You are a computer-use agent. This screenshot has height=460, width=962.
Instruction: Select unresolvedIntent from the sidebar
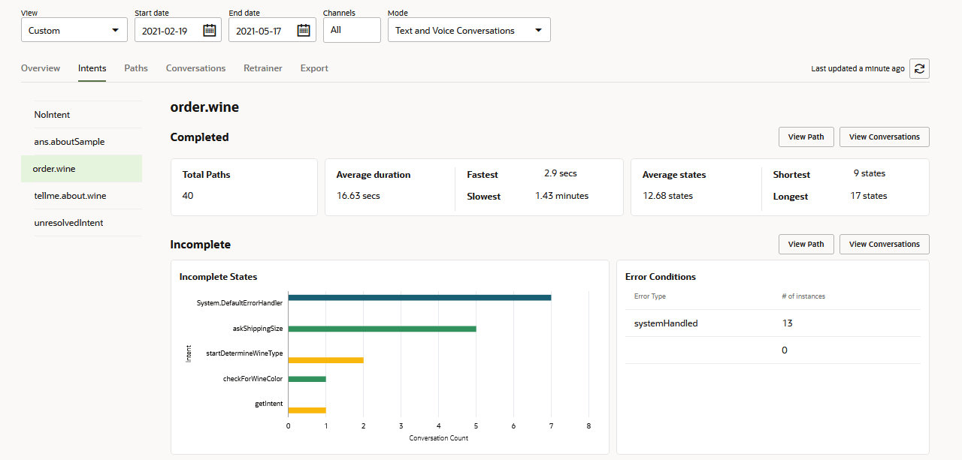[68, 223]
